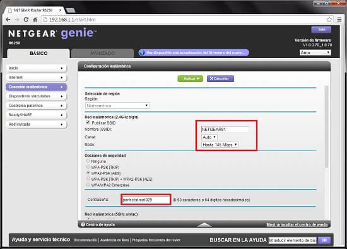Open the Internet sidebar menu
Viewport: 347px width, 249px height.
[x=36, y=77]
